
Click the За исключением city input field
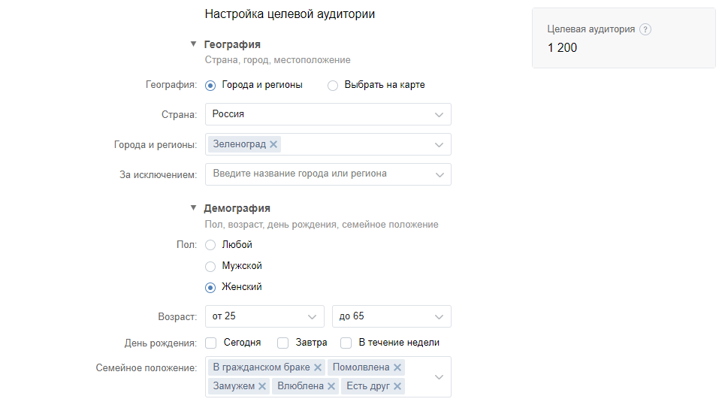click(319, 174)
